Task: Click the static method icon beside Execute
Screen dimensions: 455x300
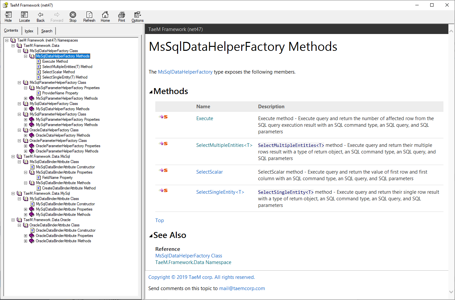Action: [x=163, y=117]
